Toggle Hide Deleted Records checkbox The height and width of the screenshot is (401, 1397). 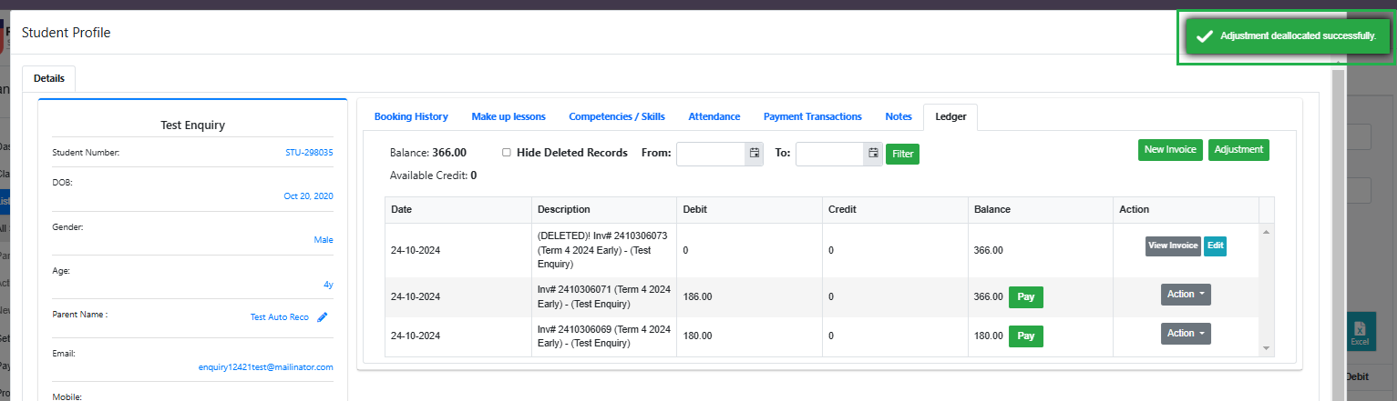(507, 153)
